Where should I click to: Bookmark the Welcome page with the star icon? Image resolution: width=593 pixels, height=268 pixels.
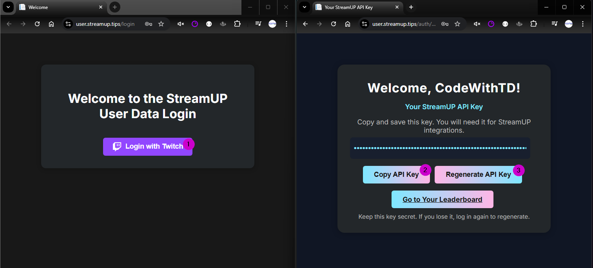tap(161, 24)
